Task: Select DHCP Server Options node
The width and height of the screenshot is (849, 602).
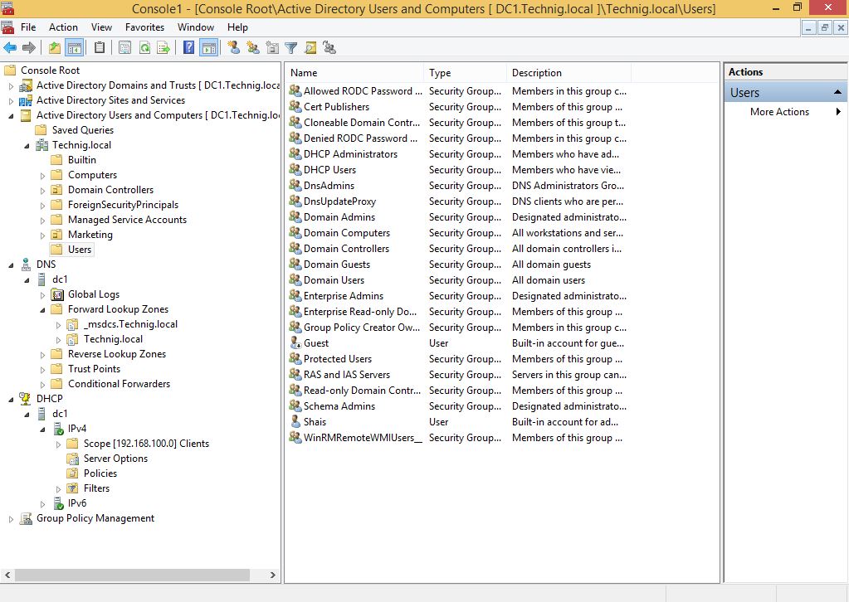Action: tap(115, 458)
